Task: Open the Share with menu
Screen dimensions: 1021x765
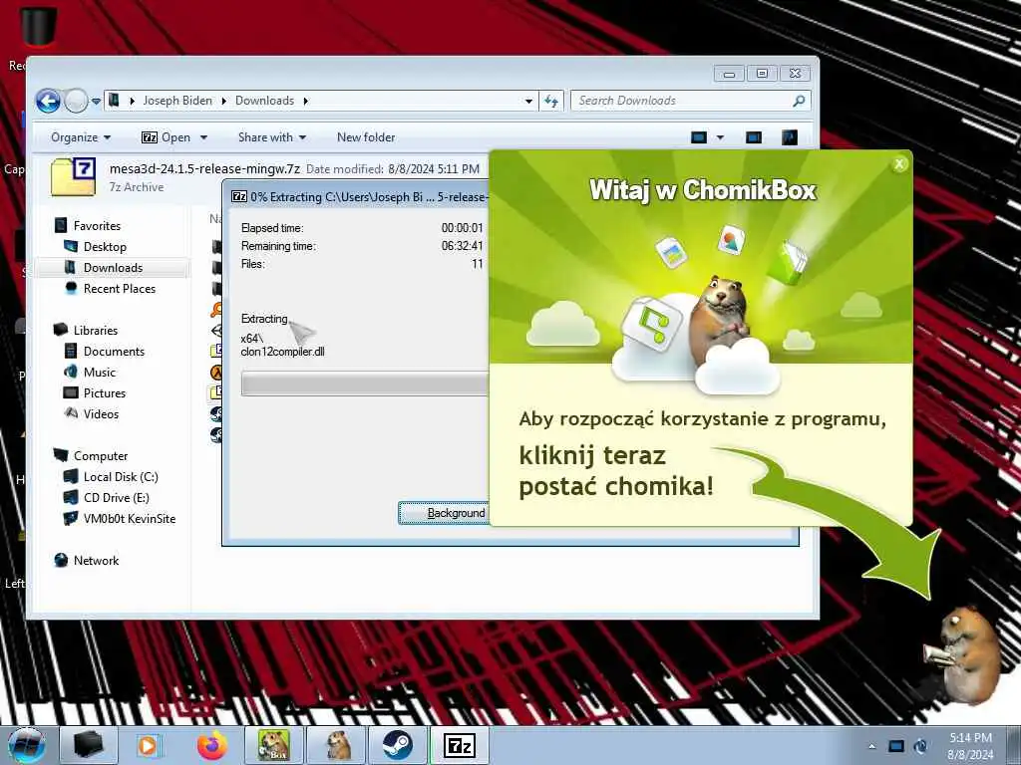Action: tap(271, 137)
